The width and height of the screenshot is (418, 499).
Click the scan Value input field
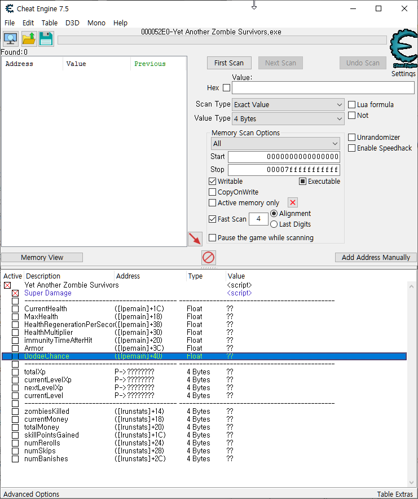[x=323, y=87]
